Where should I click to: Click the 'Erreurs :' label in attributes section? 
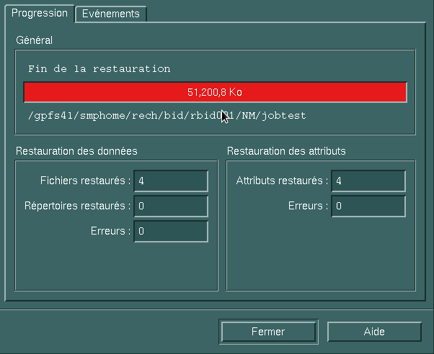(x=306, y=206)
